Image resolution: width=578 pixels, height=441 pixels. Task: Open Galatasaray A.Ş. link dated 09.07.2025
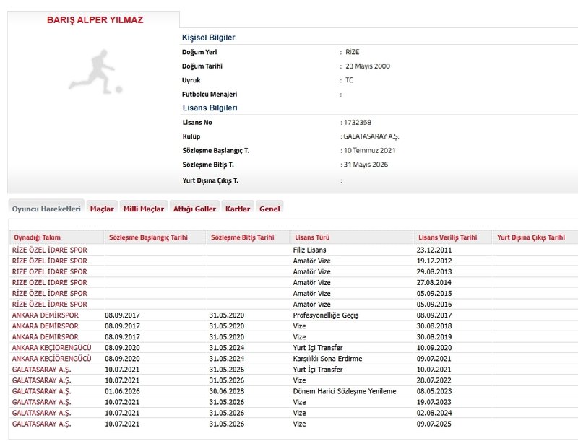tap(41, 424)
